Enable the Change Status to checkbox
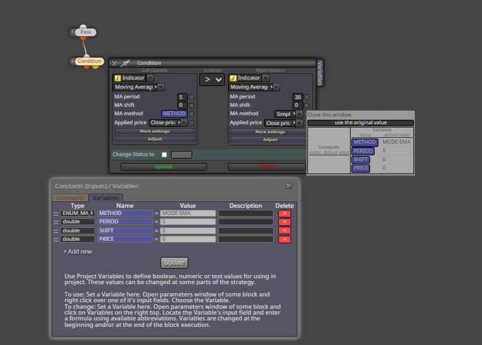 tap(164, 155)
